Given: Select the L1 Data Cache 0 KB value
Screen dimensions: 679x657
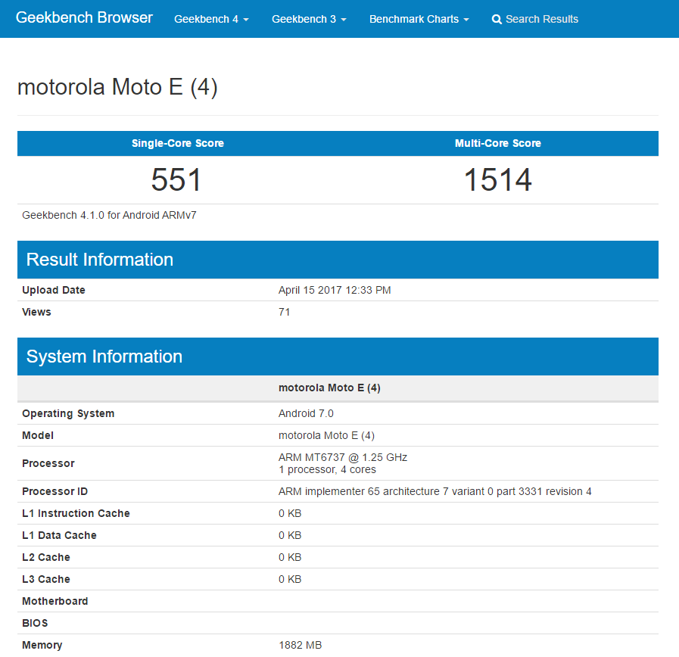Looking at the screenshot, I should tap(290, 536).
